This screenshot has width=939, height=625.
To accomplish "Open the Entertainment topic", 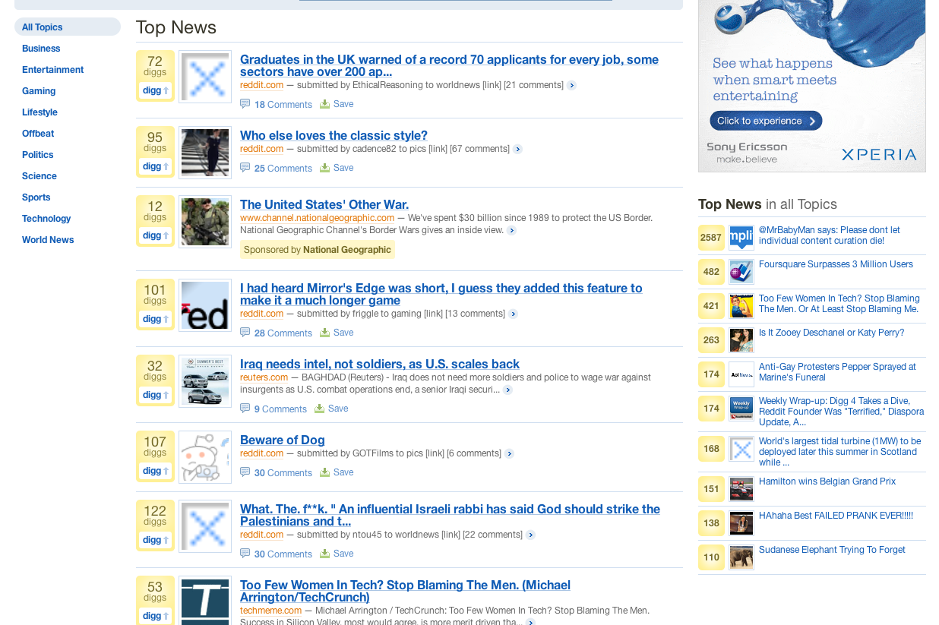I will 53,70.
